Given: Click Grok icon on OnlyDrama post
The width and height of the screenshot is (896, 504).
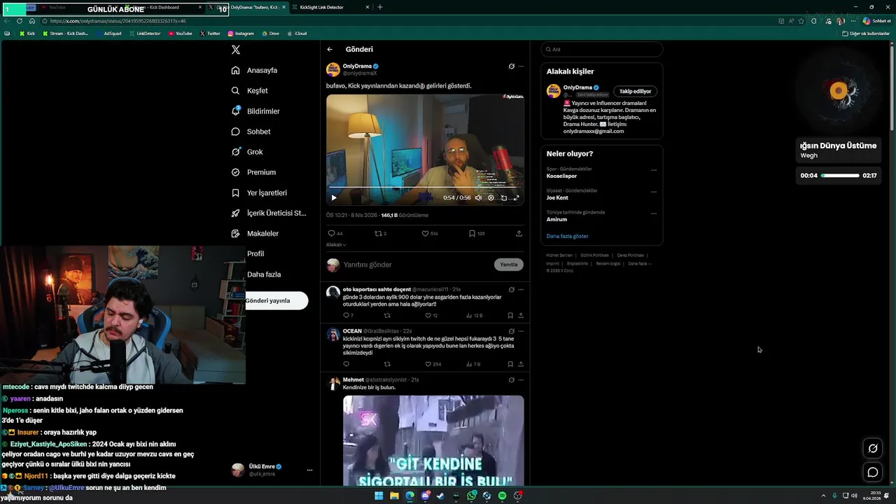Looking at the screenshot, I should point(512,66).
